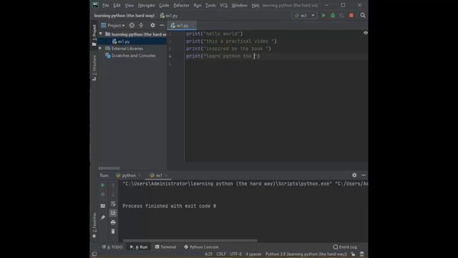Viewport: 458px width, 258px height.
Task: Change the CRLF line separator
Action: [221, 254]
